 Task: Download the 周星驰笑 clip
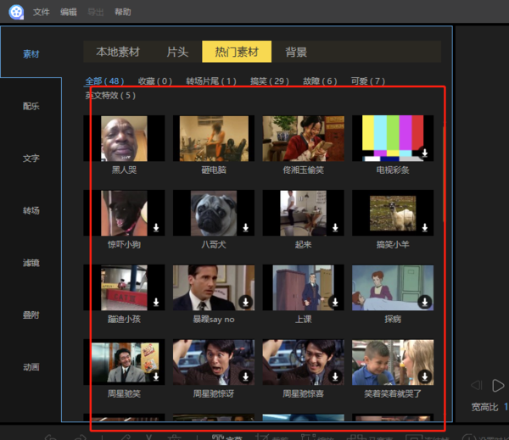[157, 376]
